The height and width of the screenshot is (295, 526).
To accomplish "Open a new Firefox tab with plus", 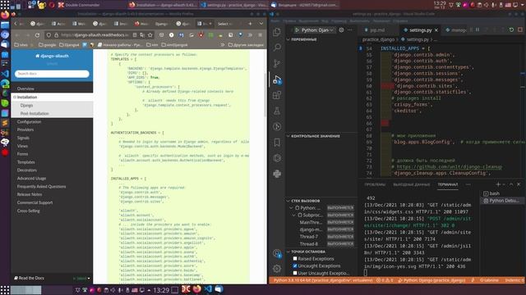I will click(x=250, y=24).
